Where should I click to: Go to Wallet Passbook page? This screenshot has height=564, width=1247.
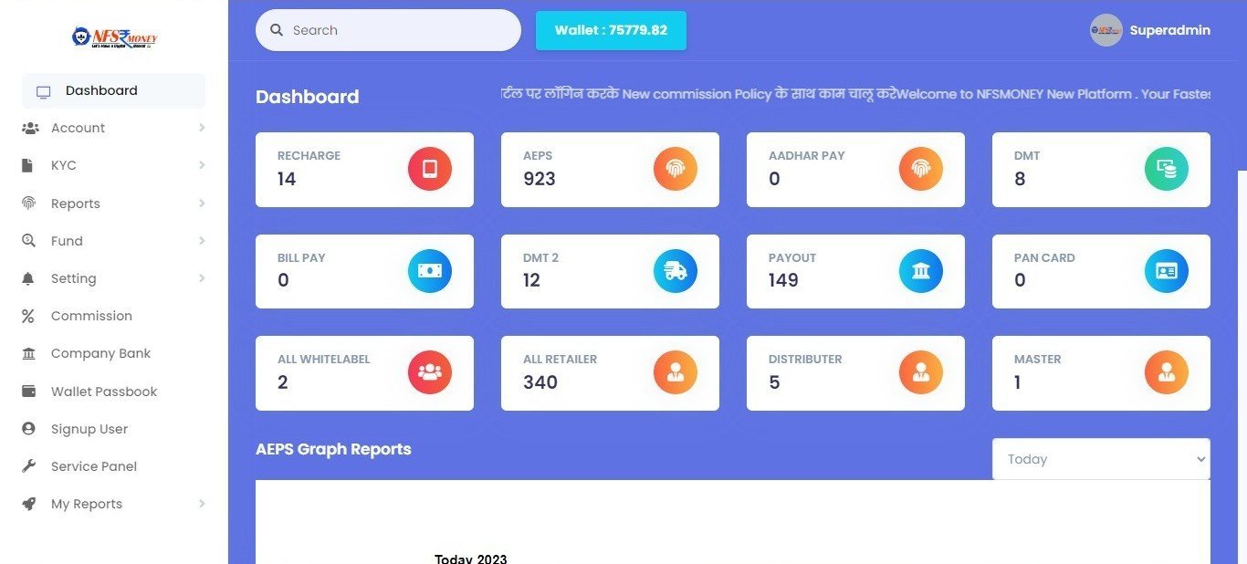tap(104, 392)
